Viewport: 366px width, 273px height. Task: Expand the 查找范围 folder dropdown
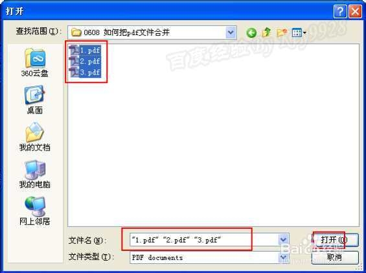(x=231, y=32)
